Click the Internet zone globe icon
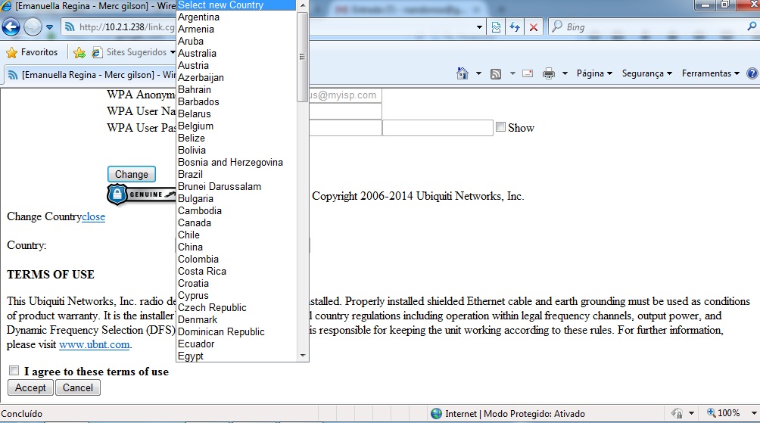Viewport: 760px width, 423px height. (436, 413)
